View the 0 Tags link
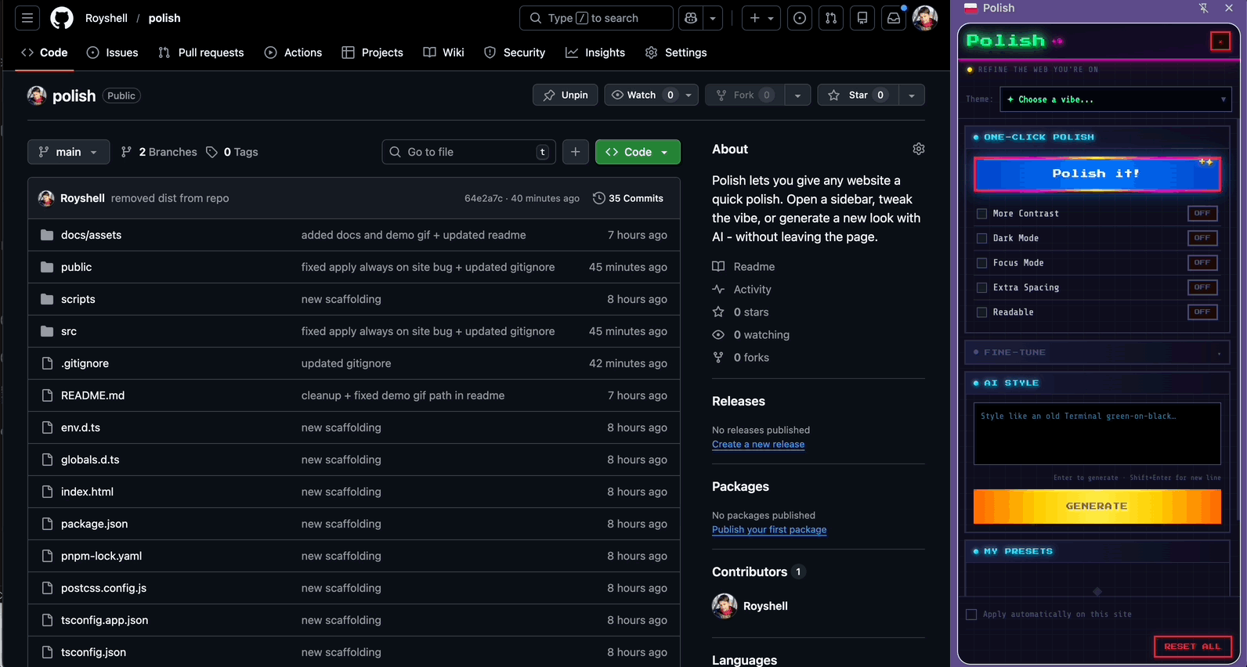Screen dimensions: 1247x667 click(232, 152)
